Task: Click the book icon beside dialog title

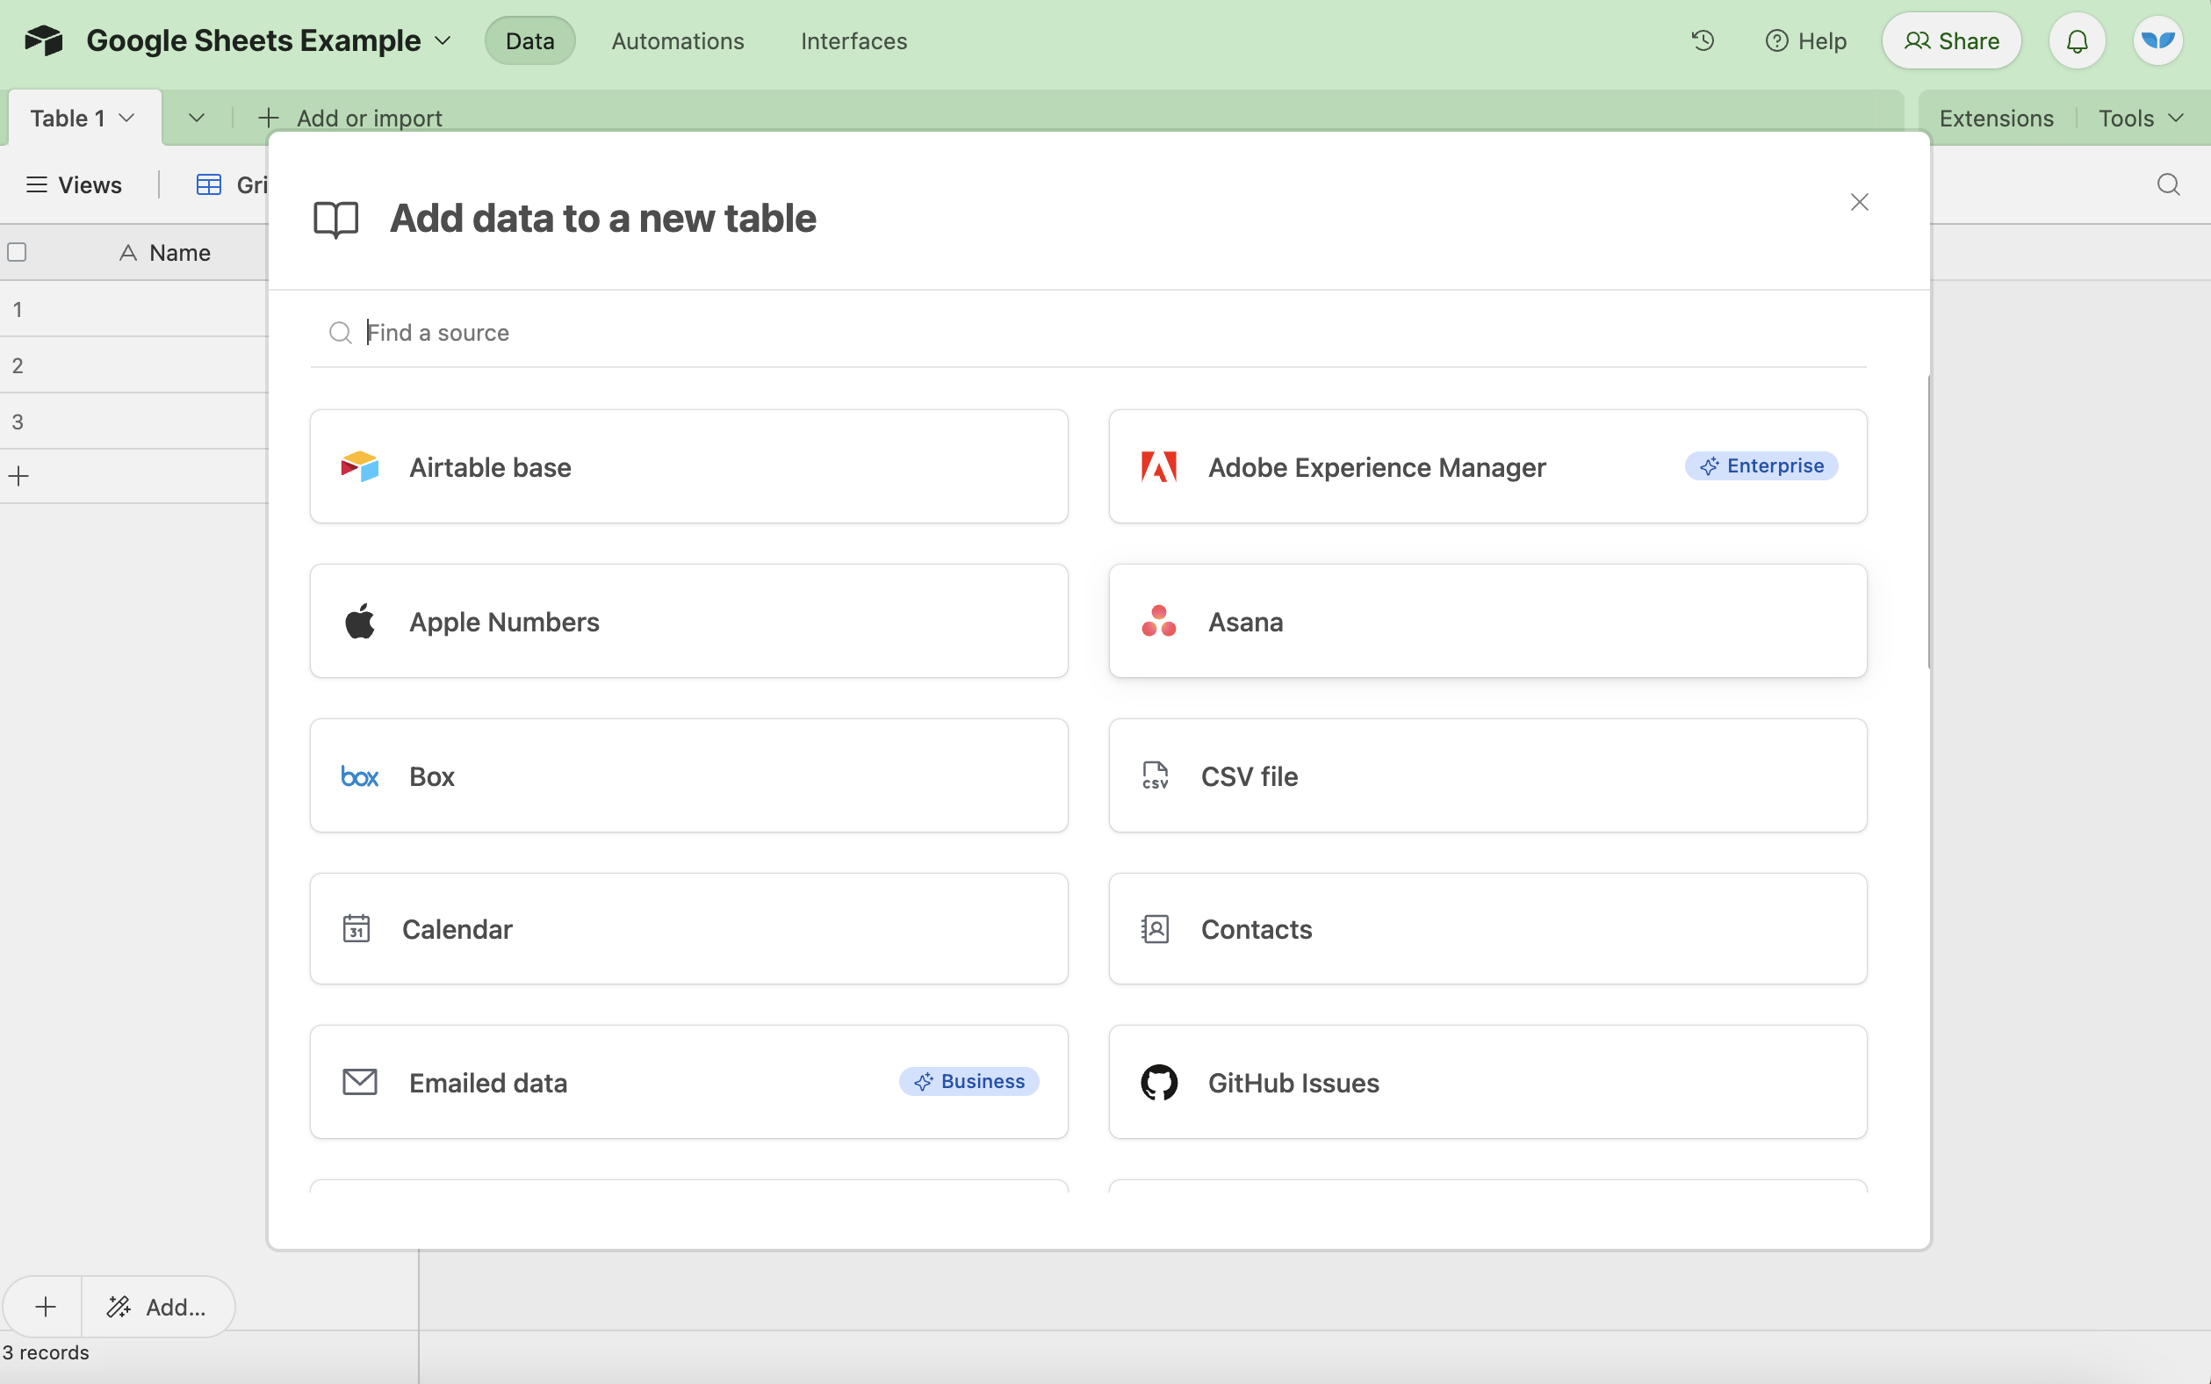Action: click(x=335, y=220)
